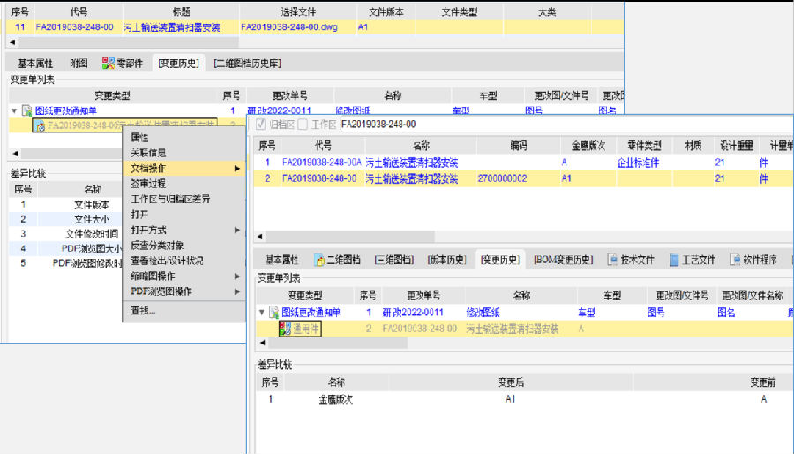Click the 零部件 tab icon
Image resolution: width=794 pixels, height=454 pixels.
pos(109,64)
